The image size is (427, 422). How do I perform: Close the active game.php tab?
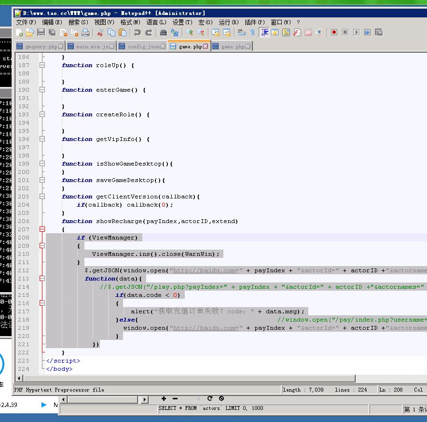206,46
